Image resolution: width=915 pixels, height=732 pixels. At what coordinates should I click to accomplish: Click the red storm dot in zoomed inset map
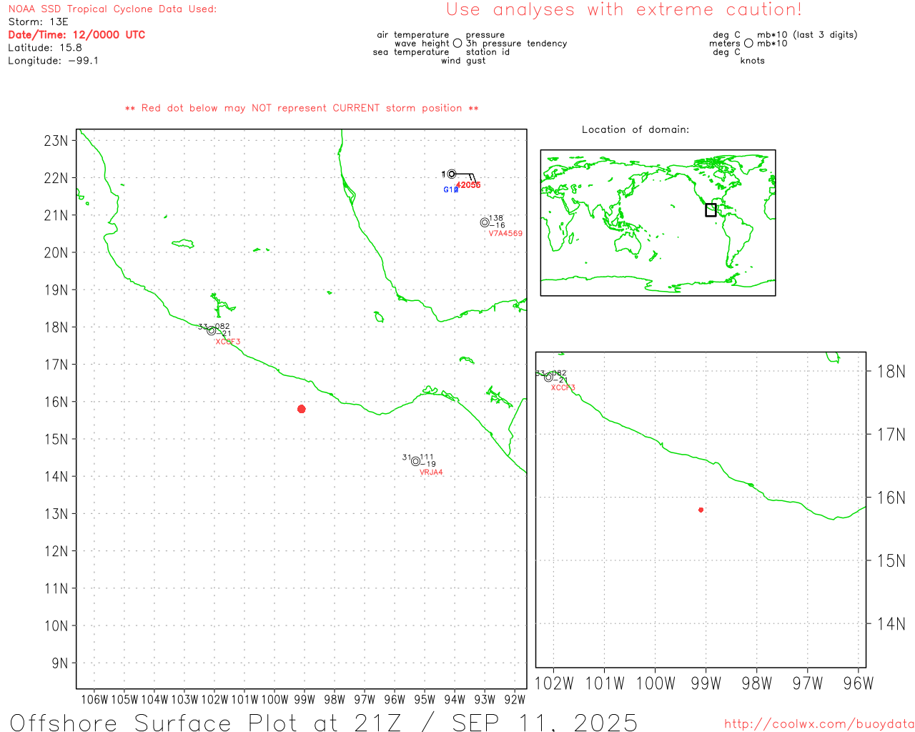coord(701,510)
